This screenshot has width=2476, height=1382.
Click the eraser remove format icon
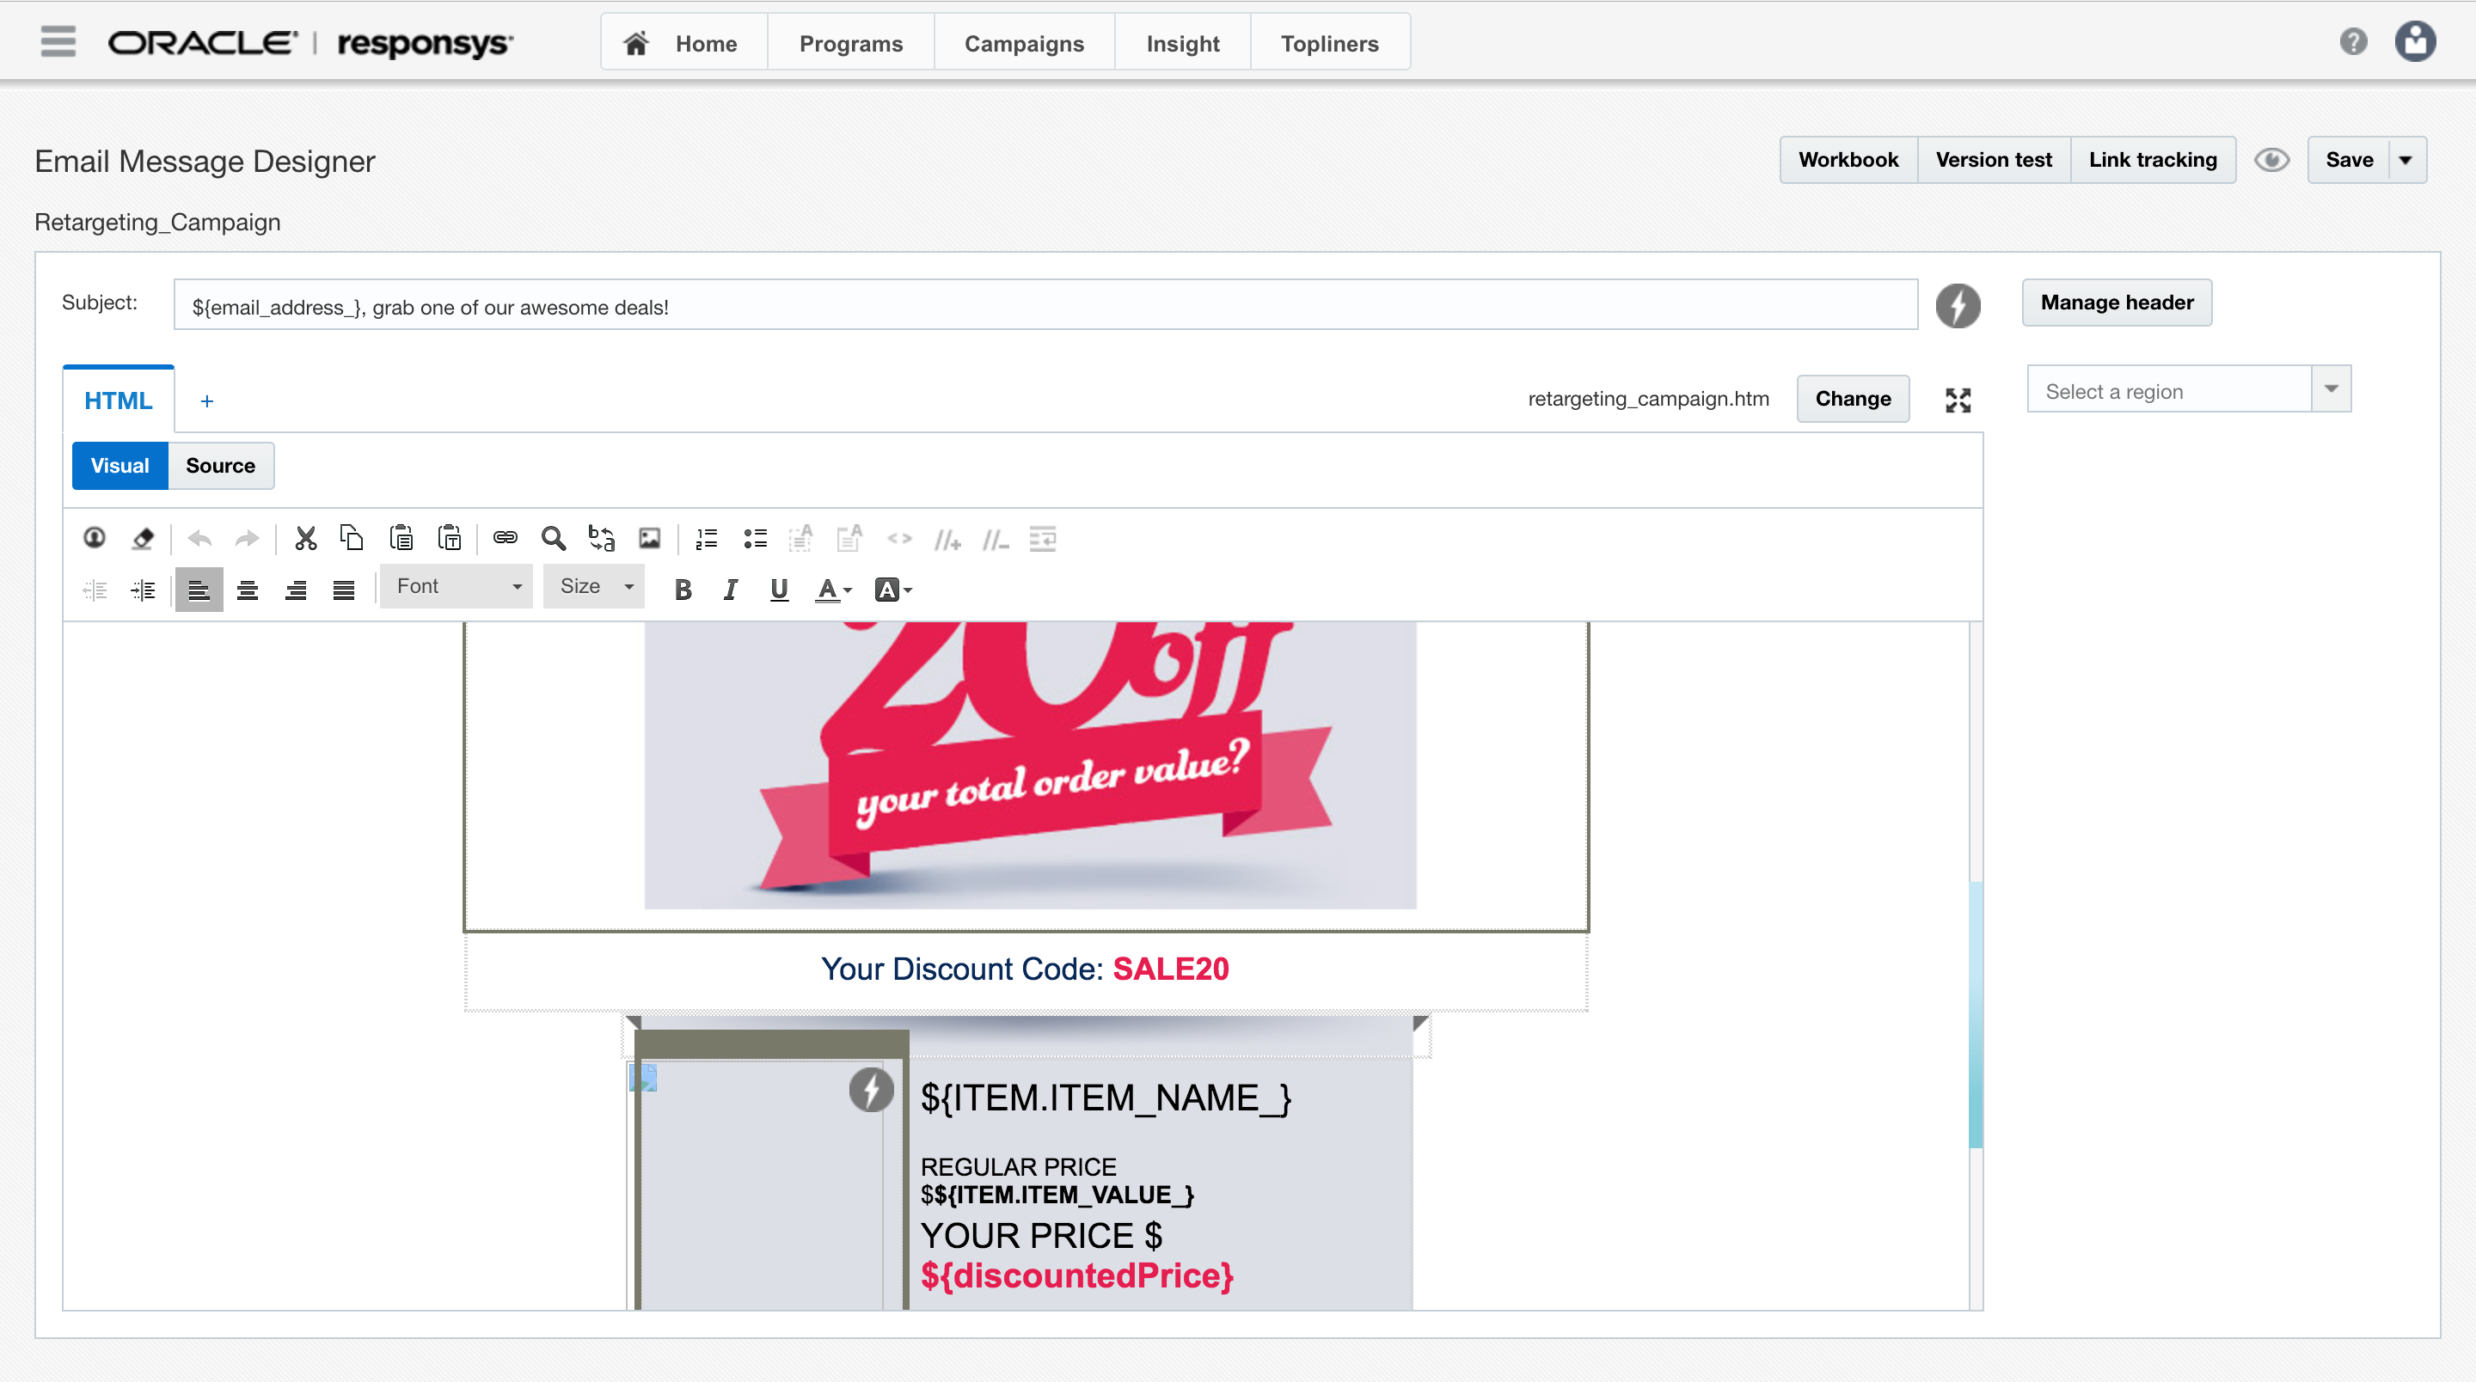pos(142,538)
